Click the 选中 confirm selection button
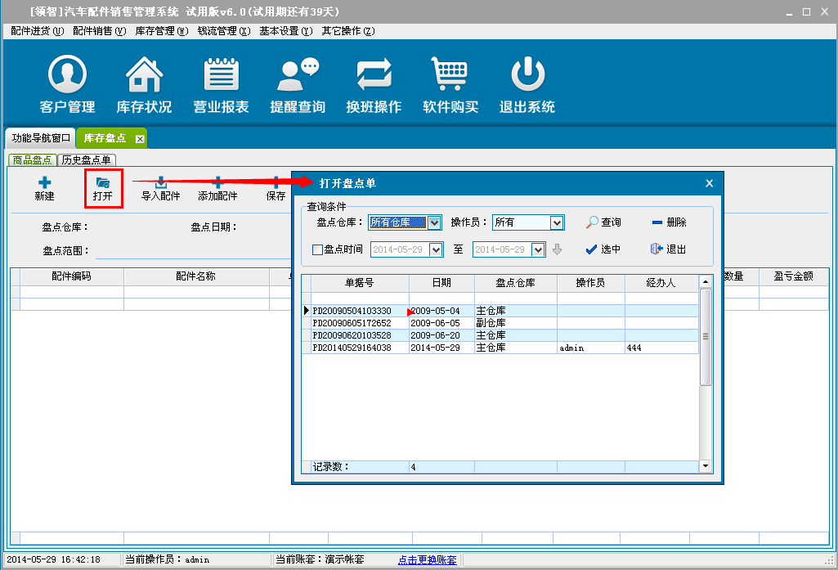This screenshot has height=570, width=838. click(603, 249)
